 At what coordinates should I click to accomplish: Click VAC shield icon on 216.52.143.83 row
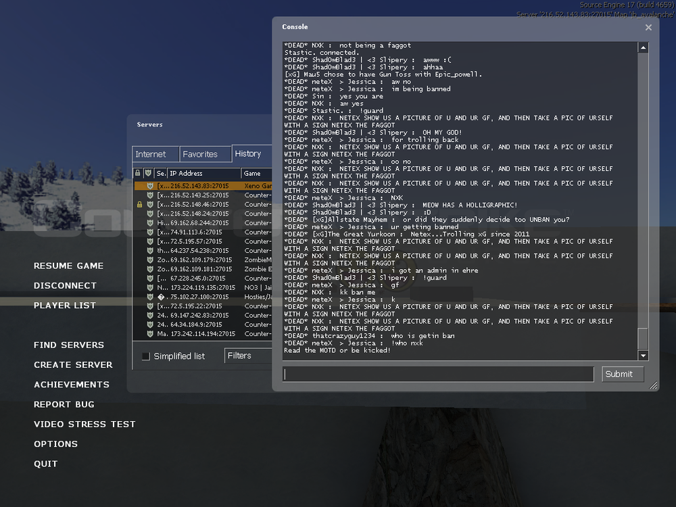click(x=150, y=186)
